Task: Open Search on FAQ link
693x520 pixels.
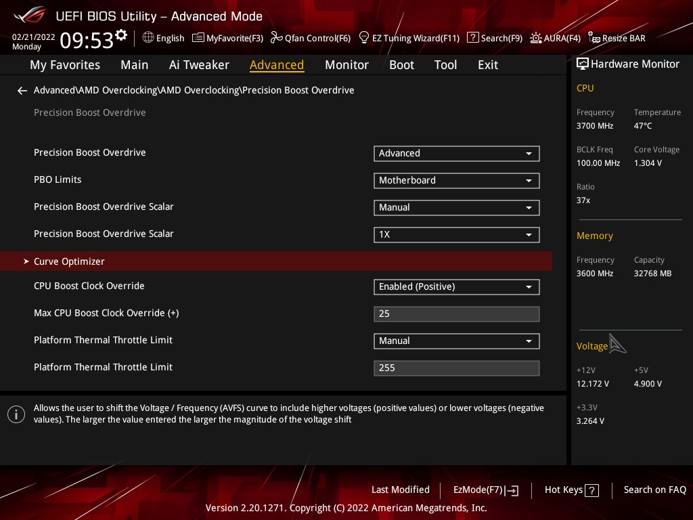Action: tap(654, 490)
